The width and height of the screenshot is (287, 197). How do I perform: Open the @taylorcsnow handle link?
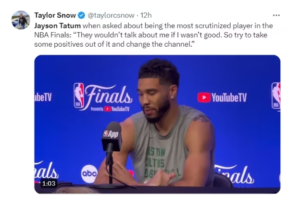tap(111, 15)
